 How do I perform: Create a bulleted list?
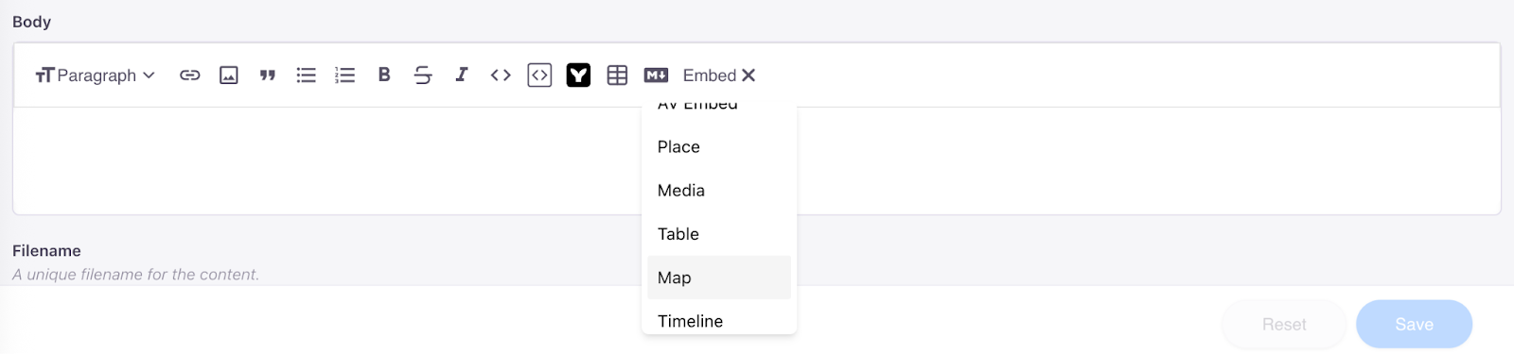[307, 76]
